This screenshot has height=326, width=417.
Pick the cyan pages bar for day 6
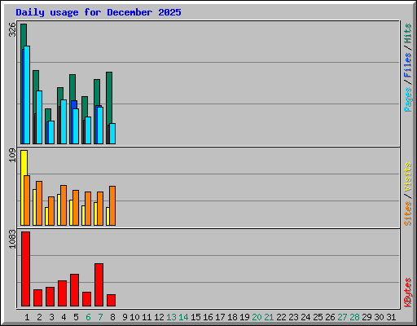[88, 130]
